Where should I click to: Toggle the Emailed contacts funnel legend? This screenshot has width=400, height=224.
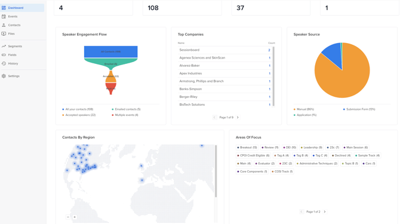point(127,109)
